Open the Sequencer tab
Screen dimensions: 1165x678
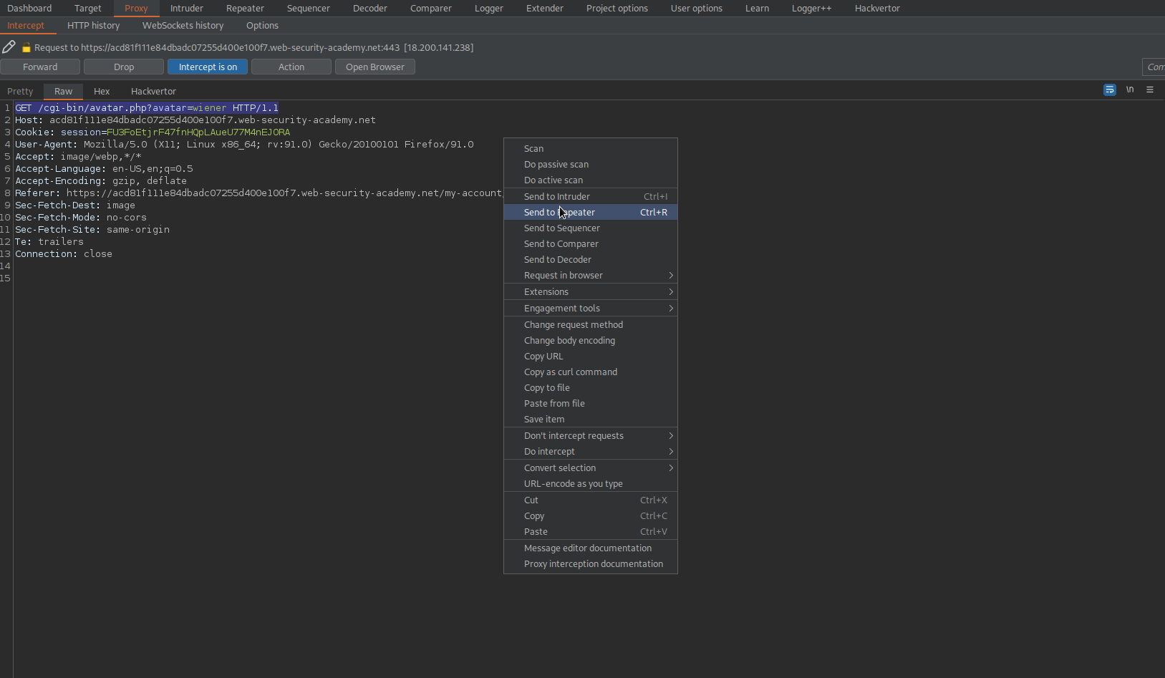point(309,8)
